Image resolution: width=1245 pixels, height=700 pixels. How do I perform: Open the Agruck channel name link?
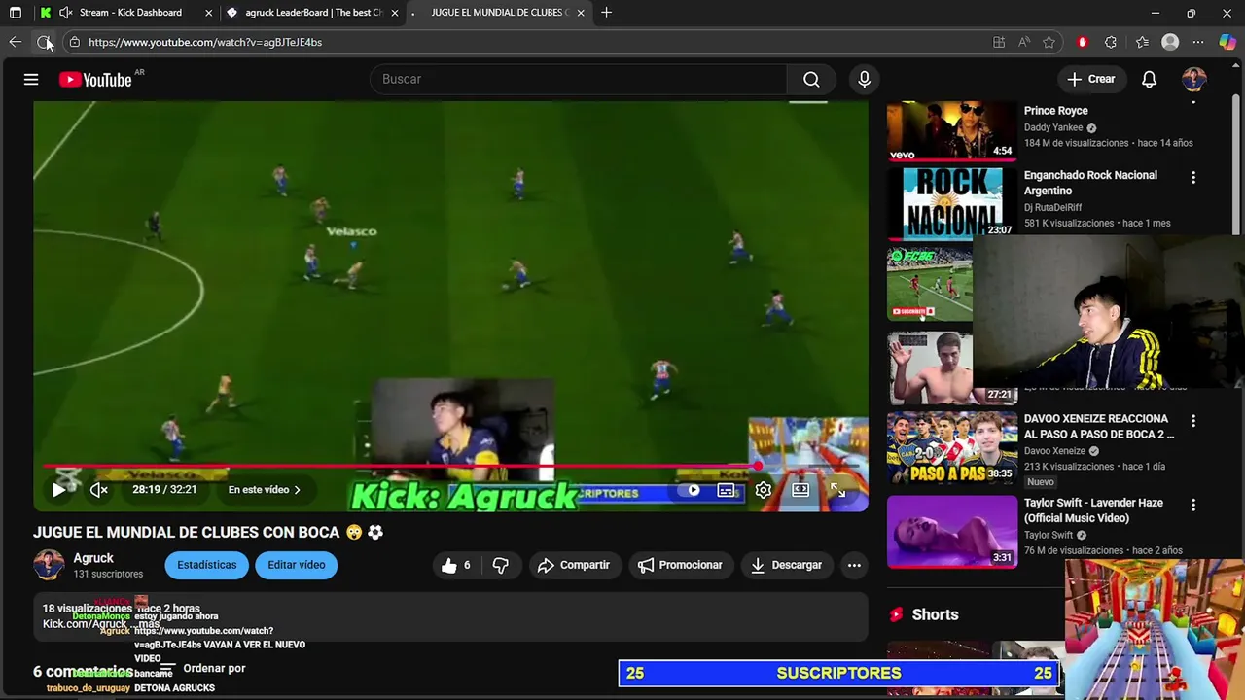[x=93, y=558]
